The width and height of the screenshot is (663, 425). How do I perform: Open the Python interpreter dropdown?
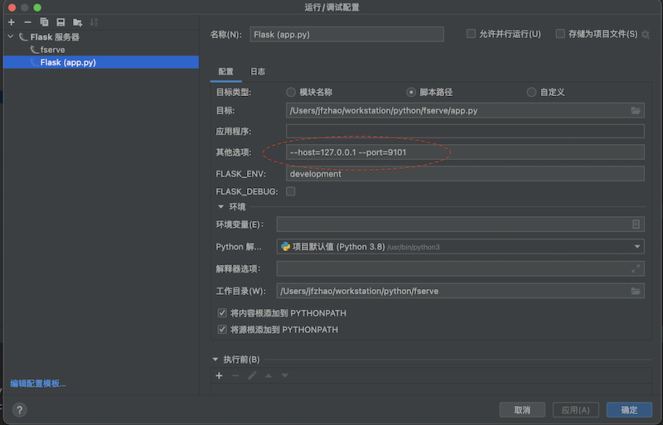pyautogui.click(x=637, y=246)
